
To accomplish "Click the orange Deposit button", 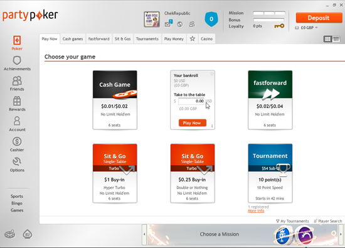I will (x=319, y=18).
